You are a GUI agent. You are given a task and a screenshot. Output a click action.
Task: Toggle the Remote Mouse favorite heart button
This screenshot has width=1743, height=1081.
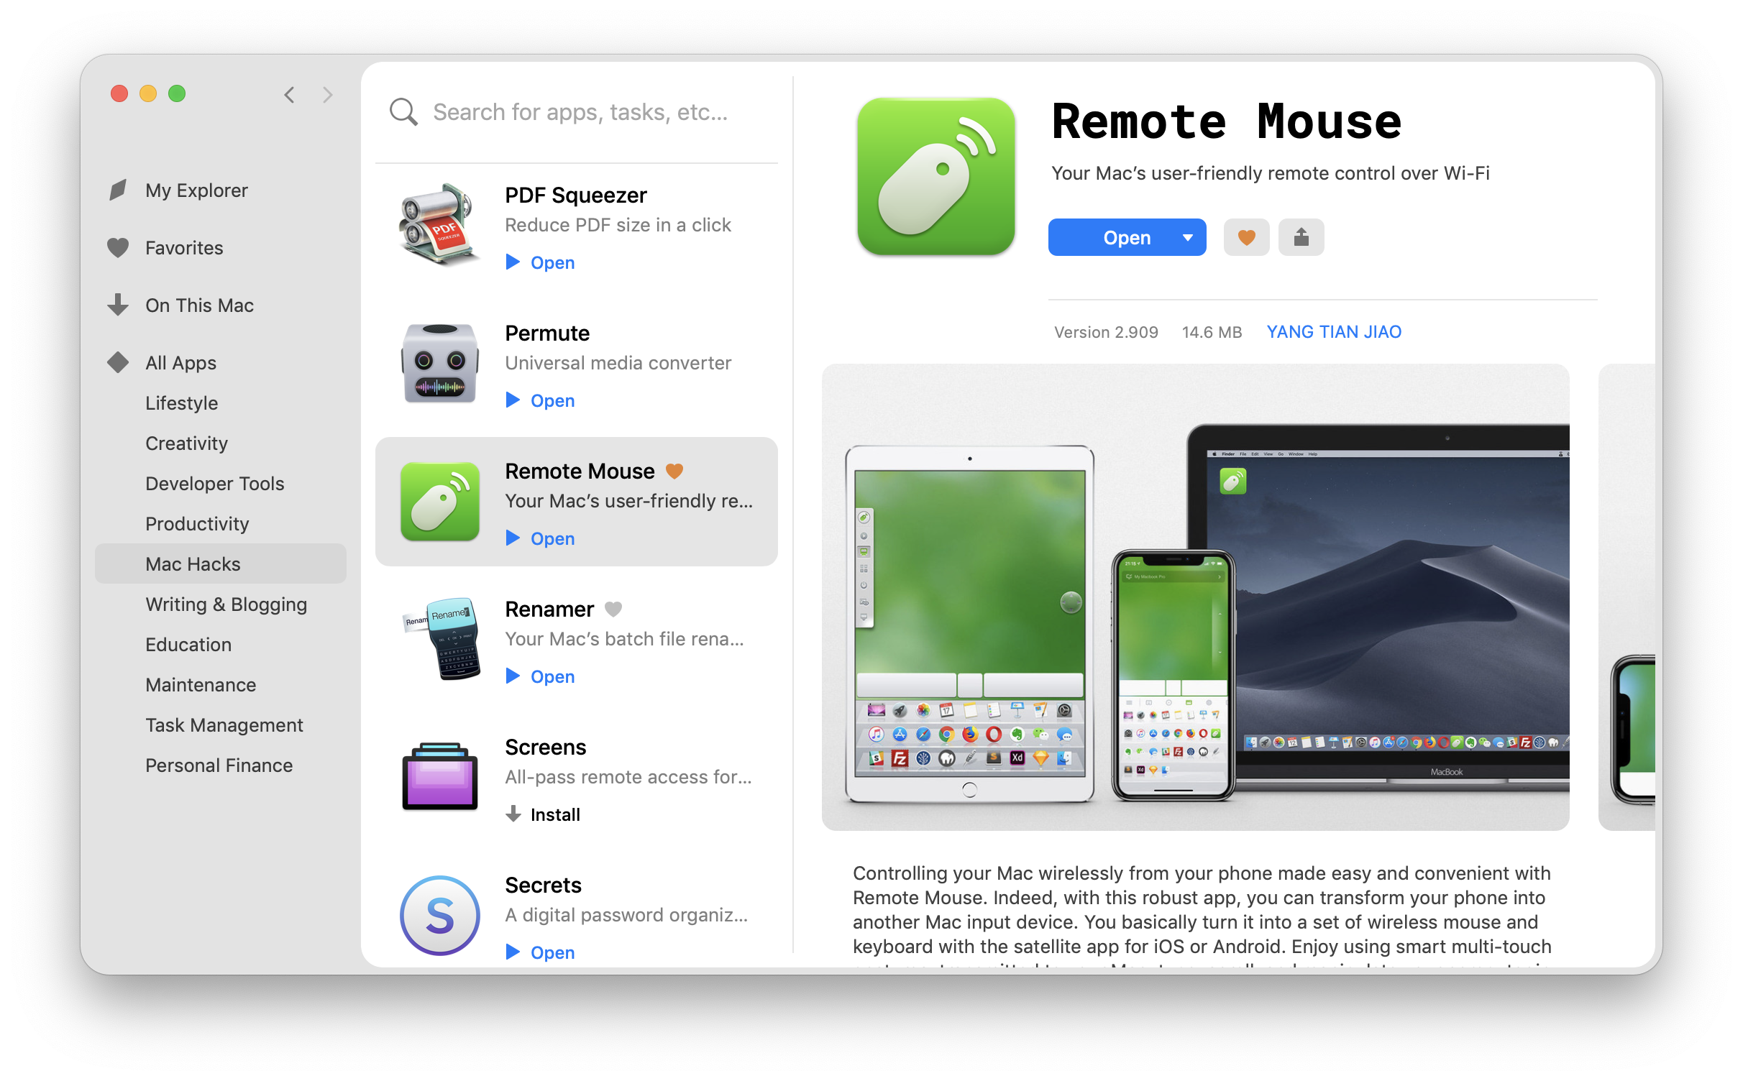point(1245,235)
